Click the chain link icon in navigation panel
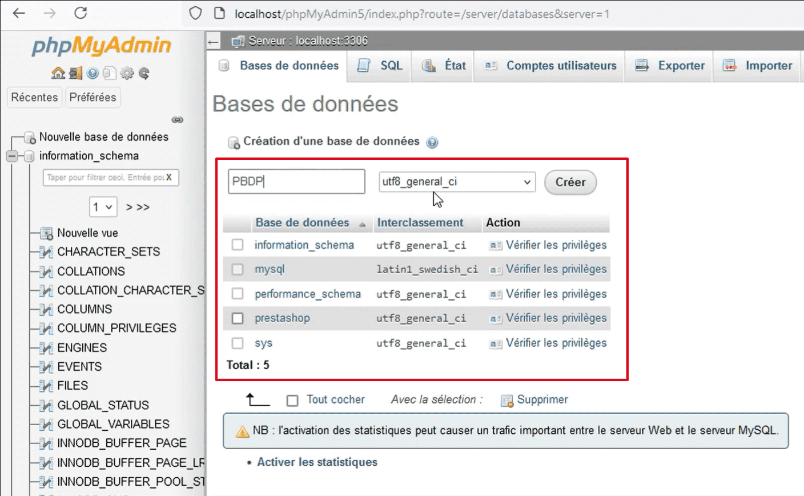Screen dimensions: 804x496 pos(178,120)
